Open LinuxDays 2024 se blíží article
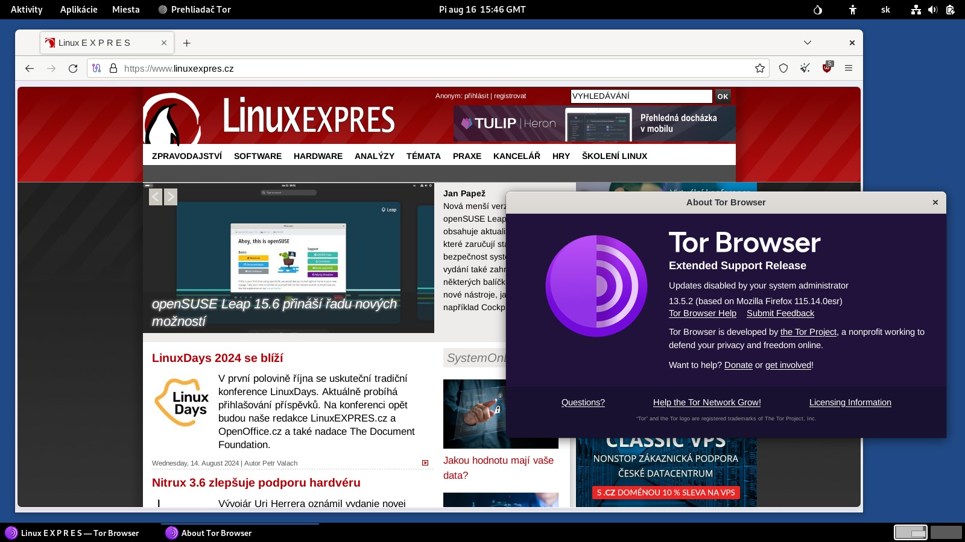 pyautogui.click(x=217, y=358)
